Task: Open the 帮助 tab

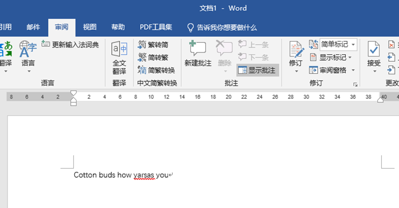Action: click(118, 27)
